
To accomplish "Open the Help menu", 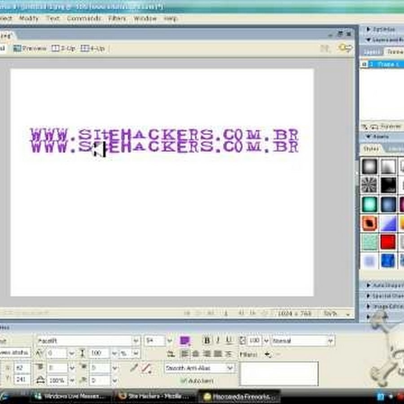I will tap(171, 18).
